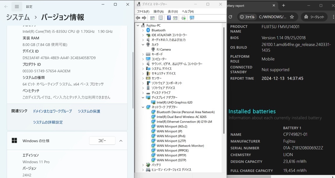The width and height of the screenshot is (335, 178).
Task: Click the blue question mark help icon
Action: pos(169,18)
